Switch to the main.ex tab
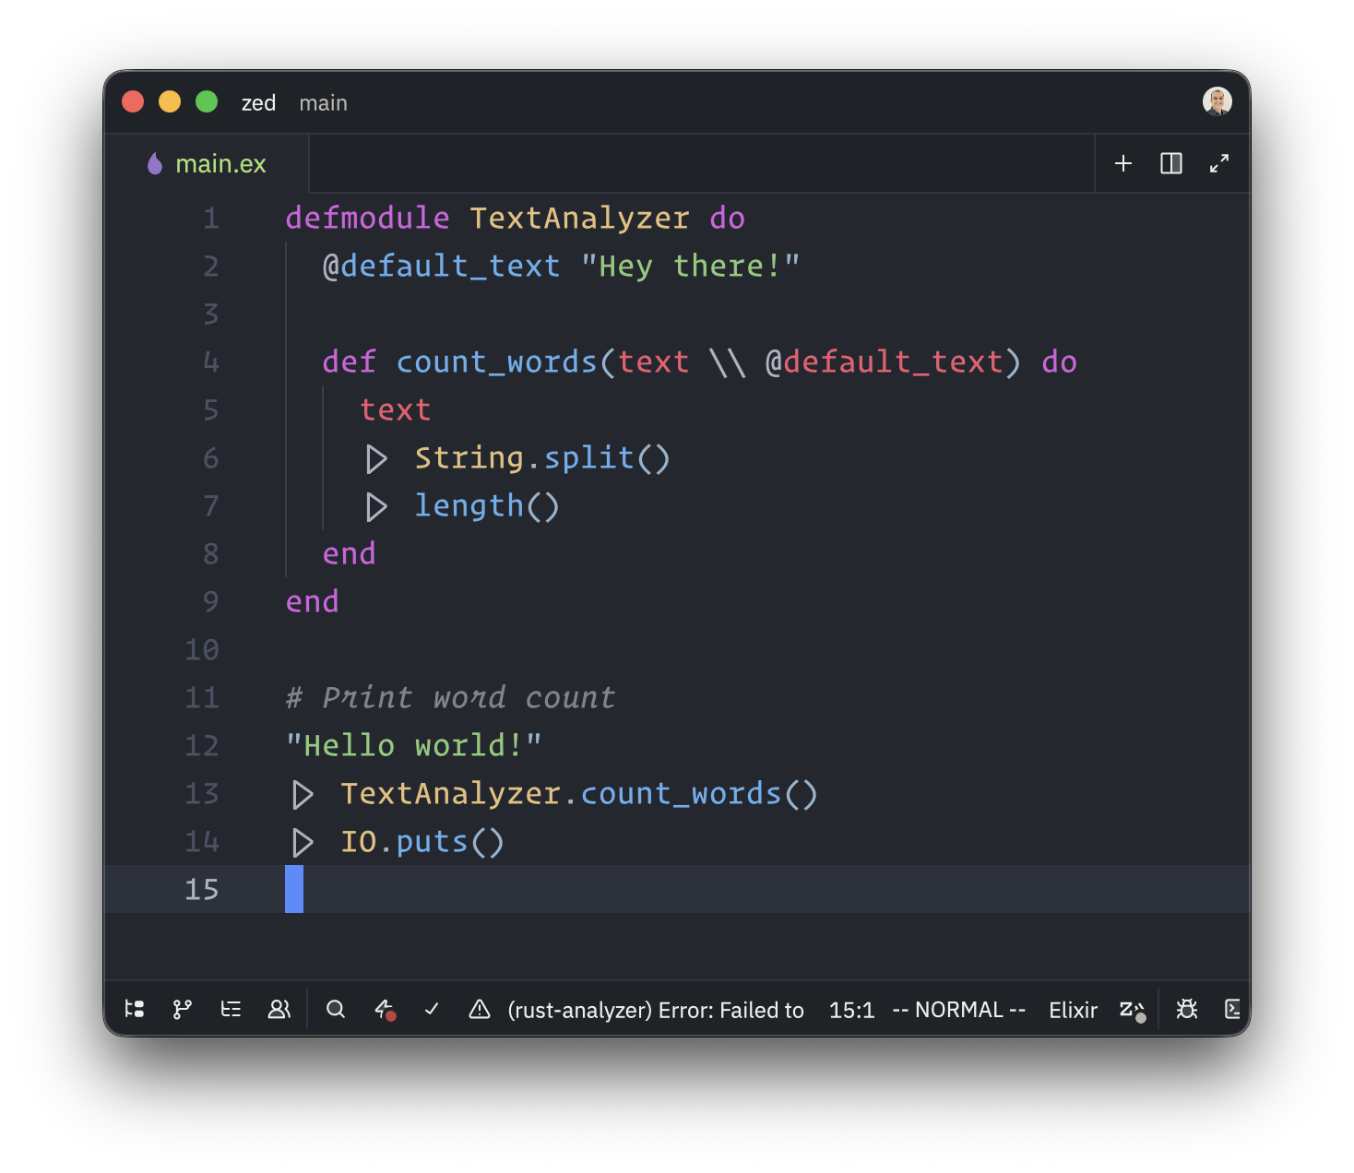 (207, 163)
